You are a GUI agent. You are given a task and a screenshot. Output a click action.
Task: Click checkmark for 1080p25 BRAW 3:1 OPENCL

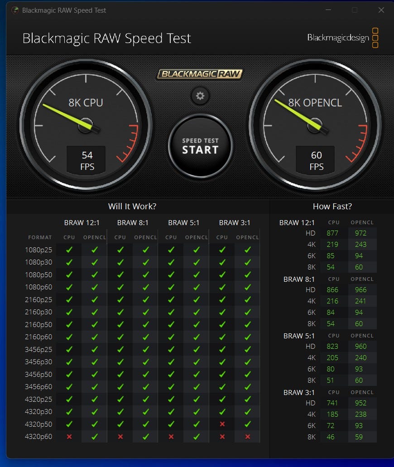point(247,250)
